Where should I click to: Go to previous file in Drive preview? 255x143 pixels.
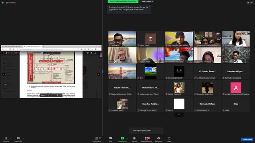[x=4, y=74]
